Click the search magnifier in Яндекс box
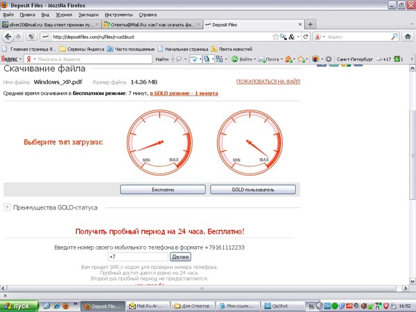 pyautogui.click(x=395, y=37)
